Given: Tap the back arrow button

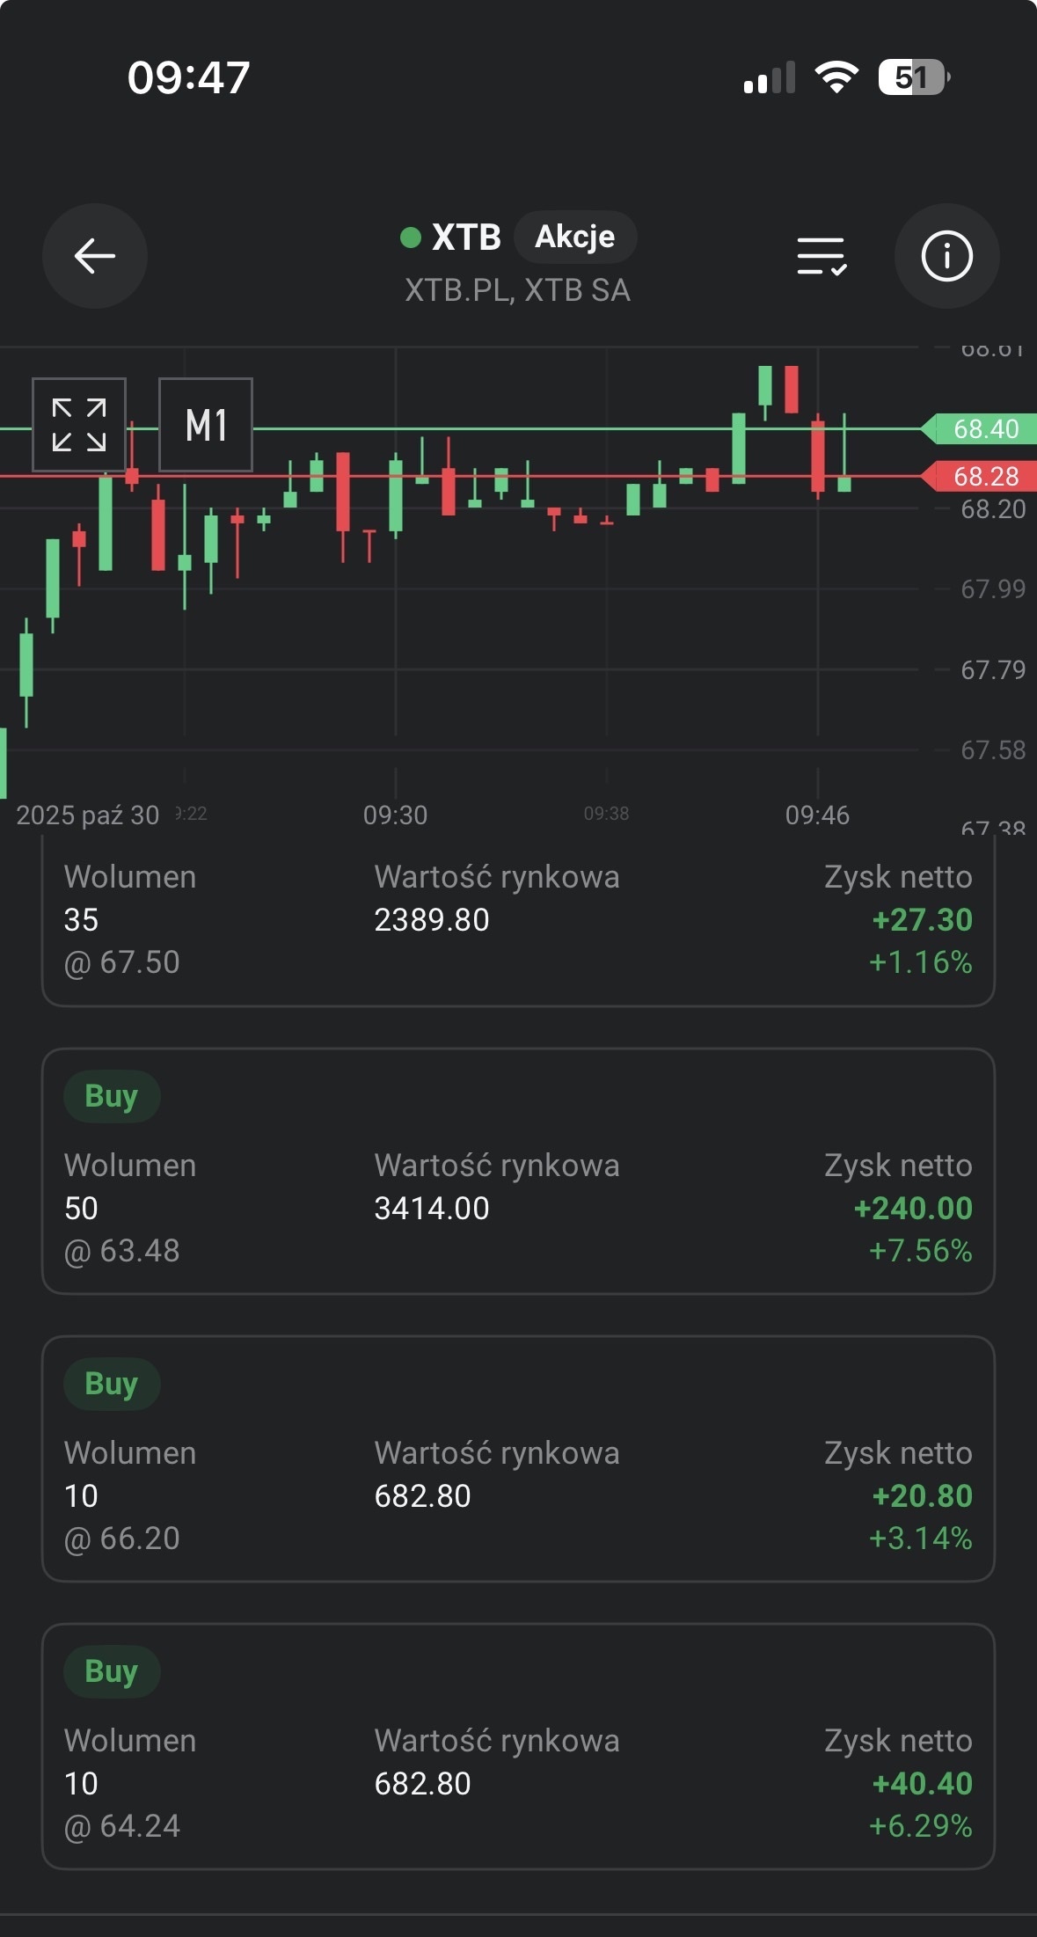Looking at the screenshot, I should 95,256.
